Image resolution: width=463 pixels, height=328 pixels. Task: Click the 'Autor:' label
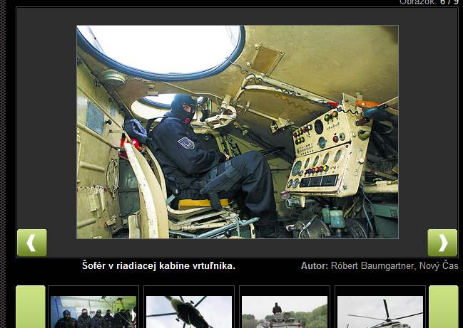click(314, 266)
